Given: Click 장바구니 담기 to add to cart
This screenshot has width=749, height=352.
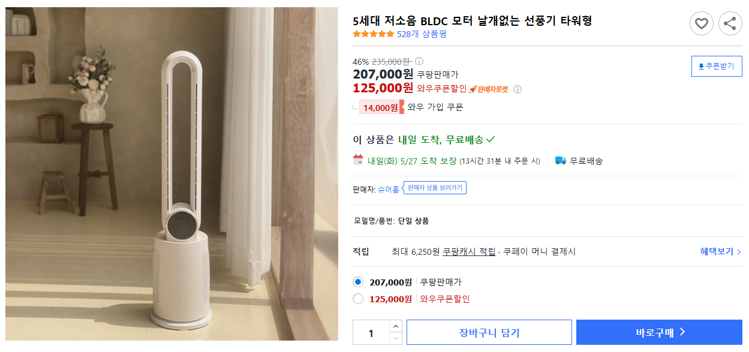Looking at the screenshot, I should (490, 332).
